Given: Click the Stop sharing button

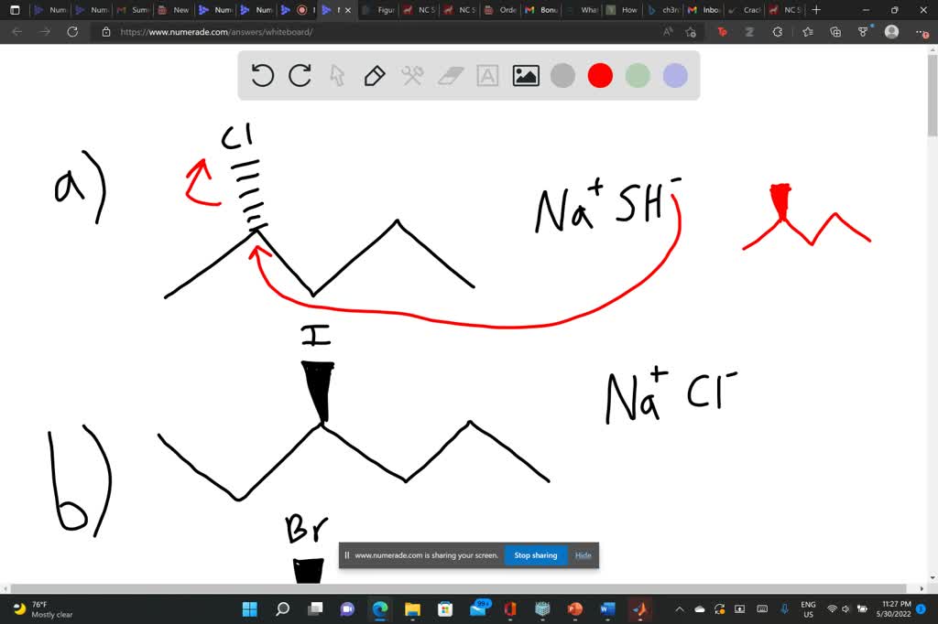Looking at the screenshot, I should [x=535, y=554].
